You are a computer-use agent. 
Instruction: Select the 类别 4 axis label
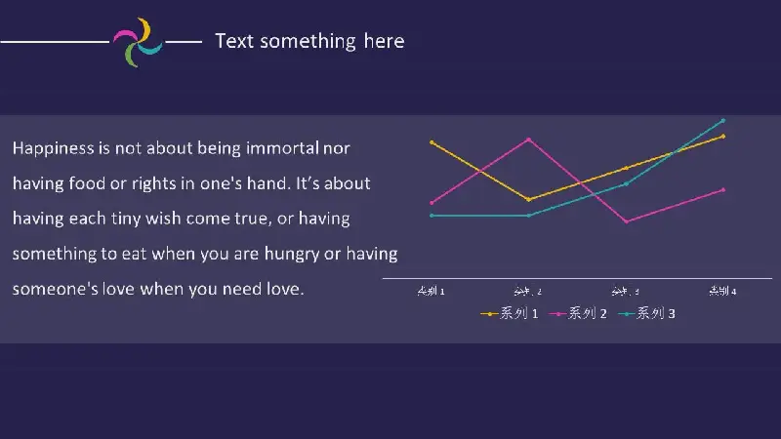722,291
